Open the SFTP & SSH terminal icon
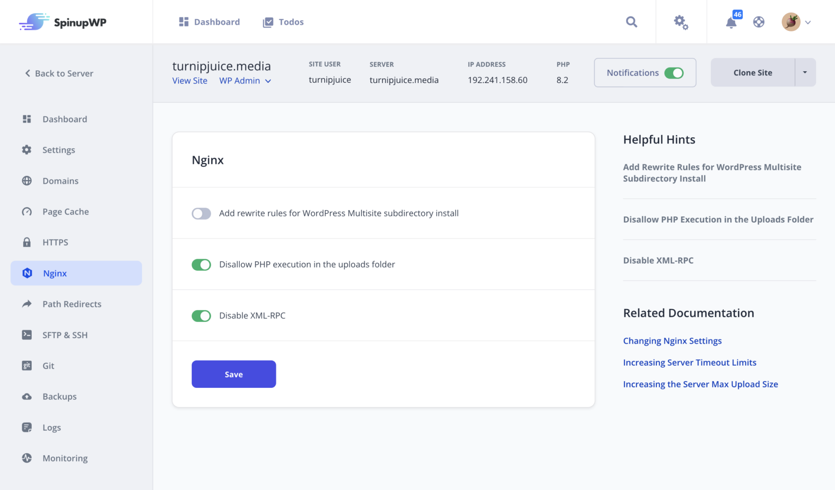Screen dimensions: 835x490 point(27,335)
